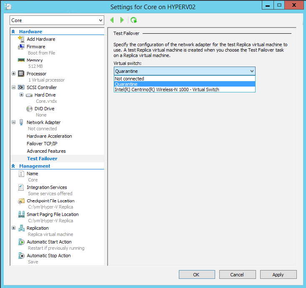
Task: Click the green forward arrow icon
Action: click(x=122, y=20)
